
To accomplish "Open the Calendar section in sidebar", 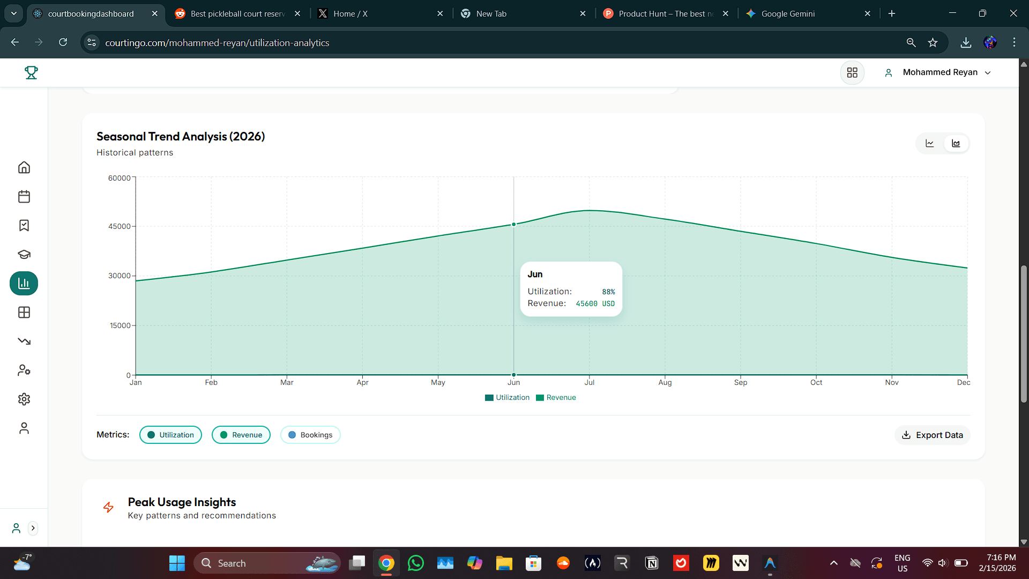I will [x=24, y=197].
